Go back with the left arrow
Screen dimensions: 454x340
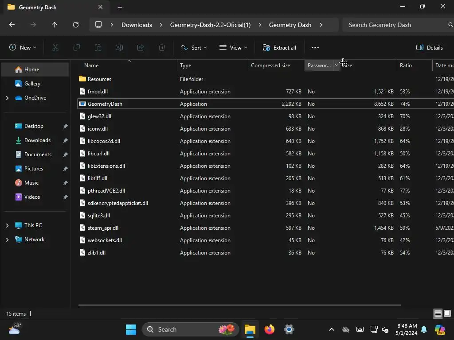pyautogui.click(x=12, y=25)
